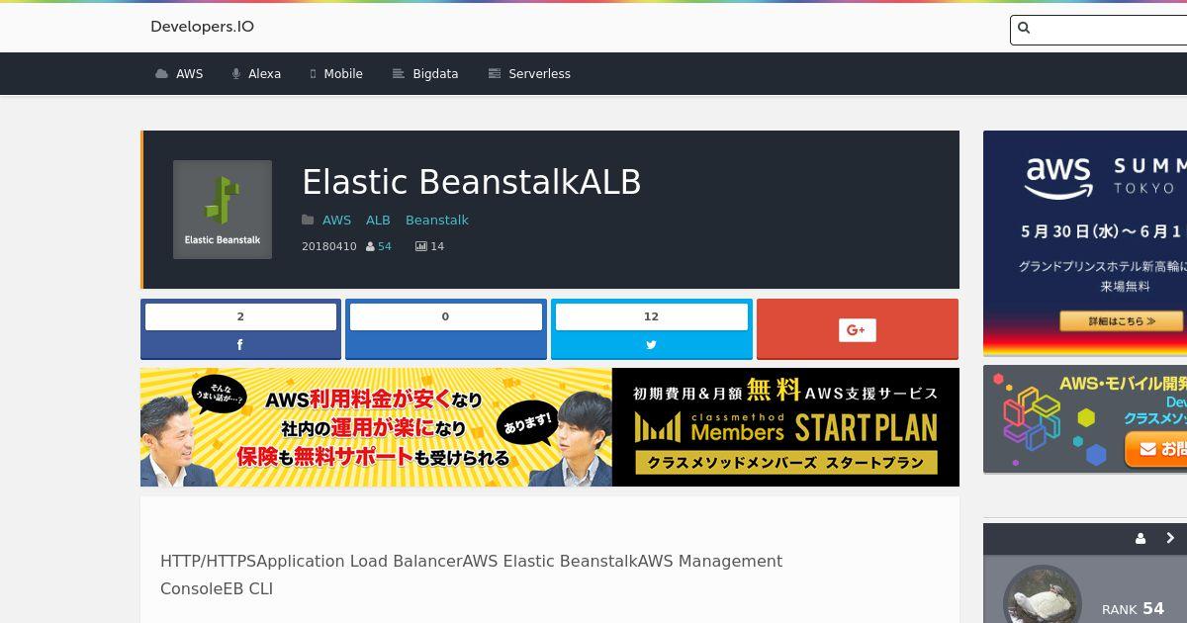Click the cloud icon beside AWS
This screenshot has height=623, width=1187.
click(x=162, y=74)
